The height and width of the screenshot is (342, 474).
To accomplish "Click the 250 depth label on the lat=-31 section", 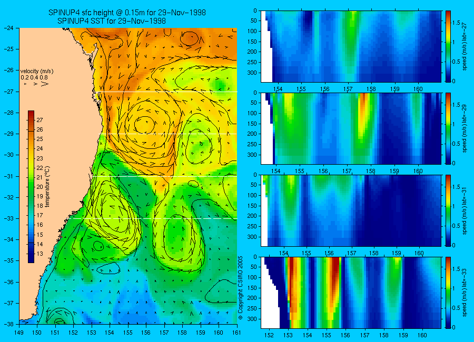I will (x=252, y=226).
